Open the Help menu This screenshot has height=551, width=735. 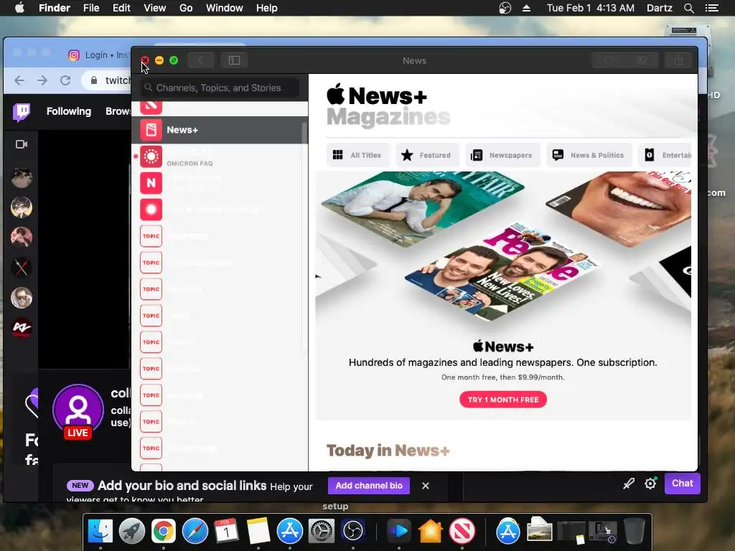(267, 8)
